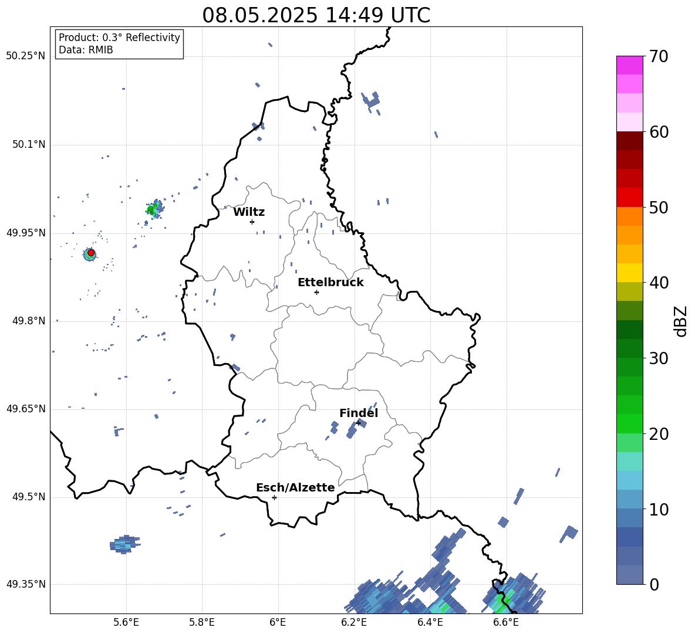Click the 49.65°N latitude label
695x634 pixels.
pyautogui.click(x=25, y=408)
